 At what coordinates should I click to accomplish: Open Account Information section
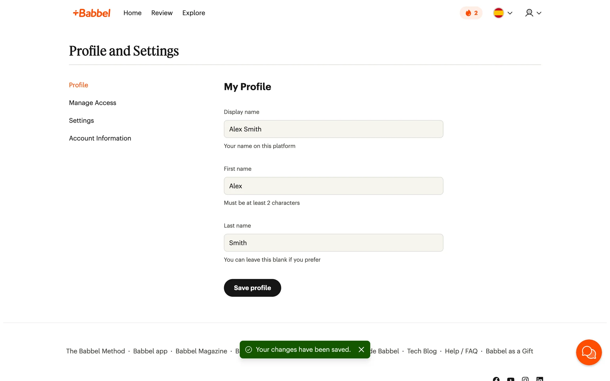pos(100,138)
